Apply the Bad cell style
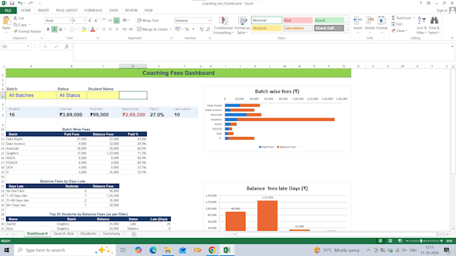This screenshot has width=456, height=256. 298,20
